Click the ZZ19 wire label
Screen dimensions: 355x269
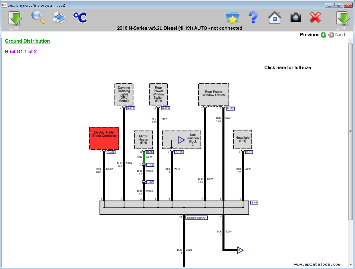[177, 169]
